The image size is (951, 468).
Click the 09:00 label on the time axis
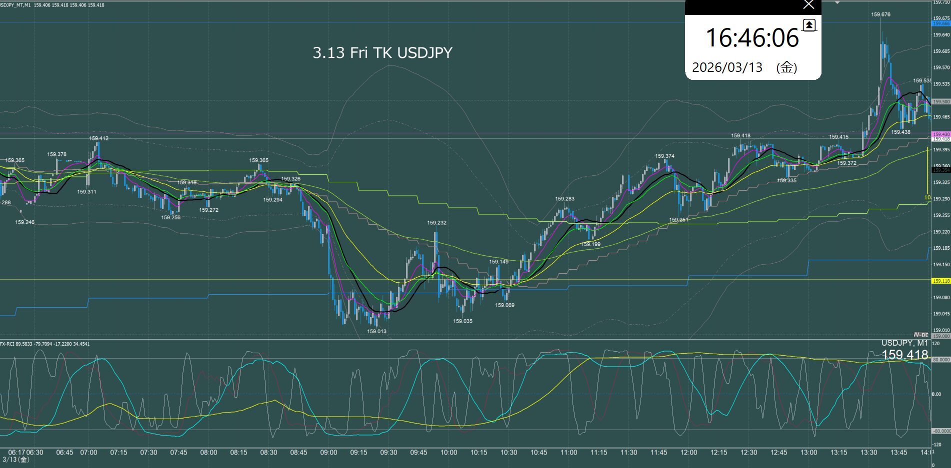coord(328,453)
